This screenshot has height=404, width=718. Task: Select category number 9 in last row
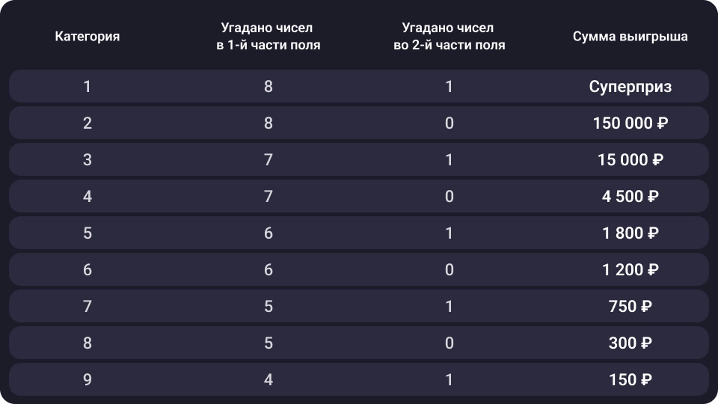tap(87, 380)
